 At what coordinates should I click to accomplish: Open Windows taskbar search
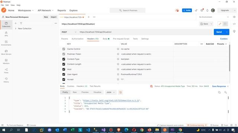tap(11, 130)
